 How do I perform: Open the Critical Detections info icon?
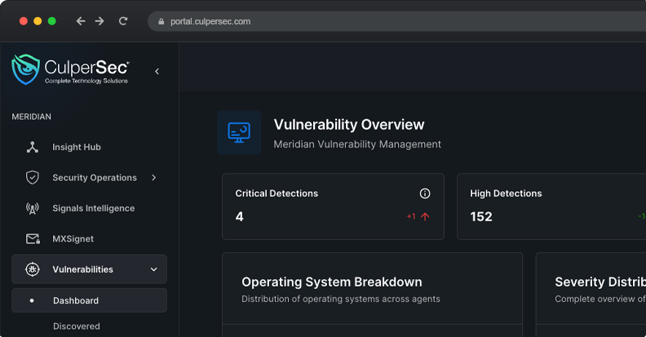(x=424, y=194)
